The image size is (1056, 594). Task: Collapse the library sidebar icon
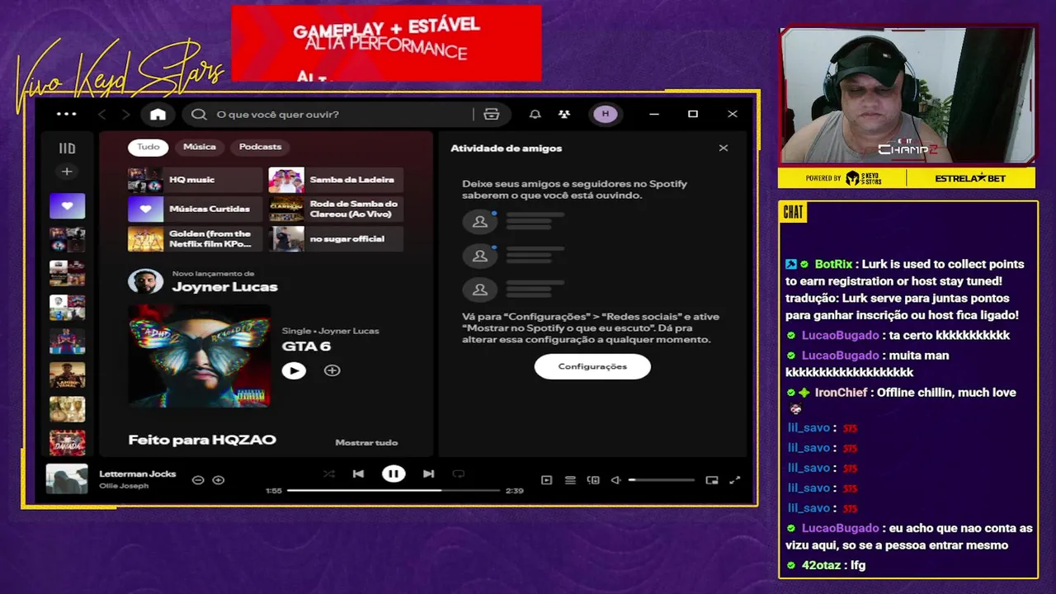point(67,148)
